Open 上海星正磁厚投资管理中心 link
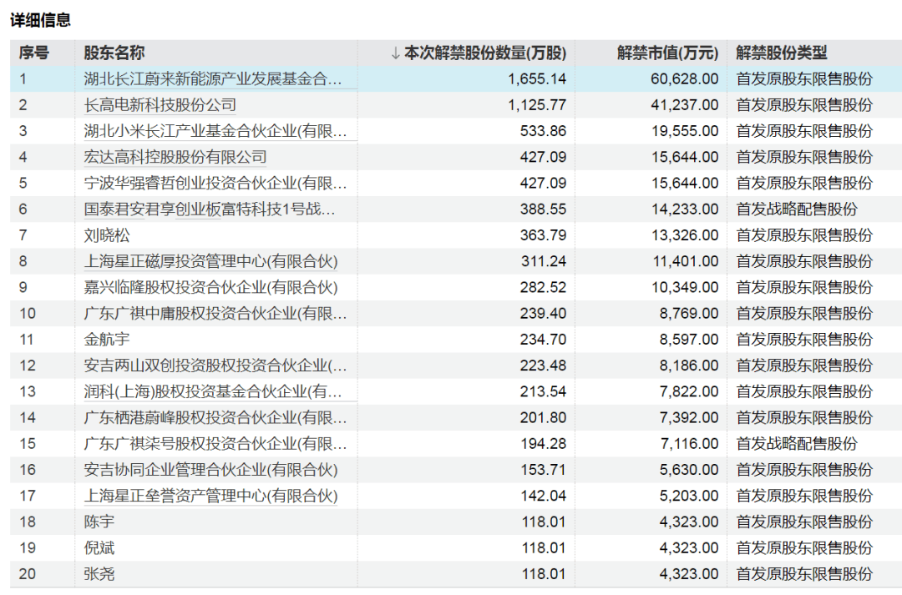The width and height of the screenshot is (902, 595). click(x=211, y=261)
